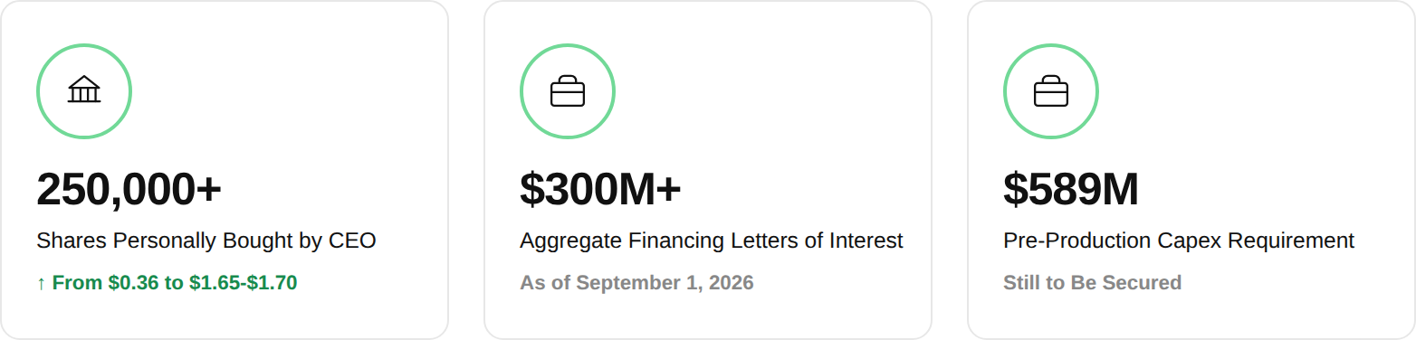This screenshot has width=1416, height=340.
Task: Click the green From $0.36 to $1.65-$1.70 text
Action: [x=175, y=283]
